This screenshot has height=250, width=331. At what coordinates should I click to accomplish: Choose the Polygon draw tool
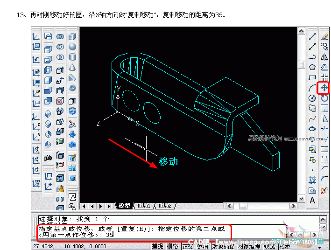(312, 67)
